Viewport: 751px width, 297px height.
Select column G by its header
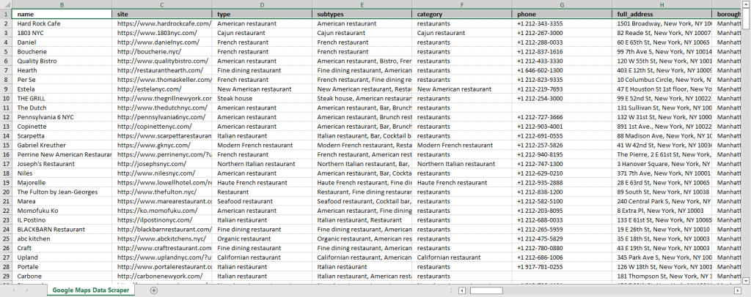pos(562,5)
